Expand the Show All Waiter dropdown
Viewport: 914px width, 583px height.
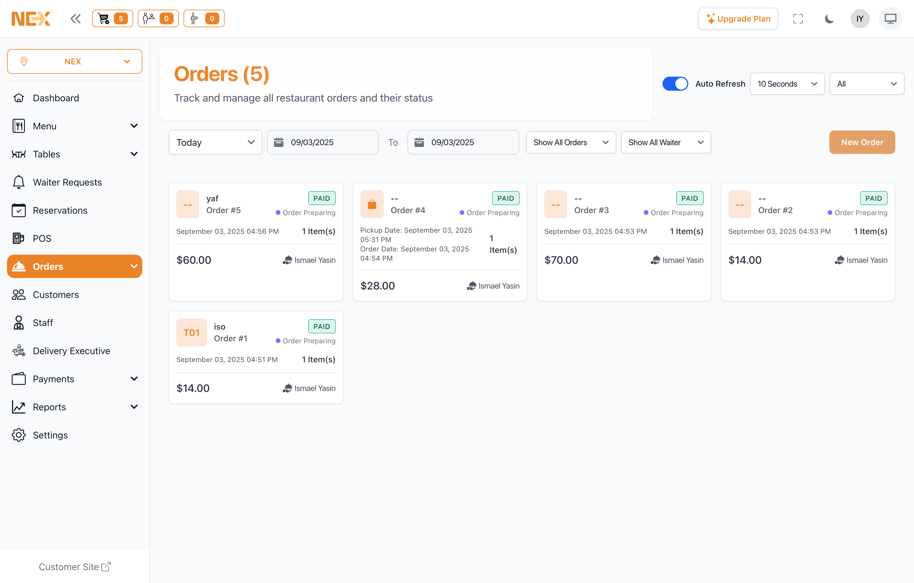tap(665, 142)
